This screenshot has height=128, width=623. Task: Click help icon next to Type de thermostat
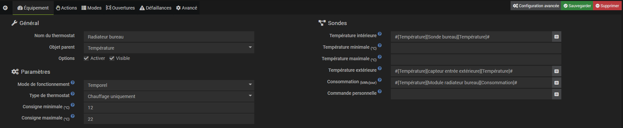73,94
